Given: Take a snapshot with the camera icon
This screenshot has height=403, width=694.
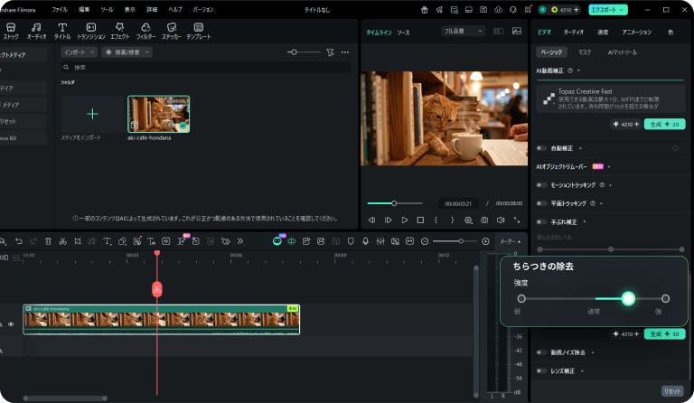Looking at the screenshot, I should point(484,220).
